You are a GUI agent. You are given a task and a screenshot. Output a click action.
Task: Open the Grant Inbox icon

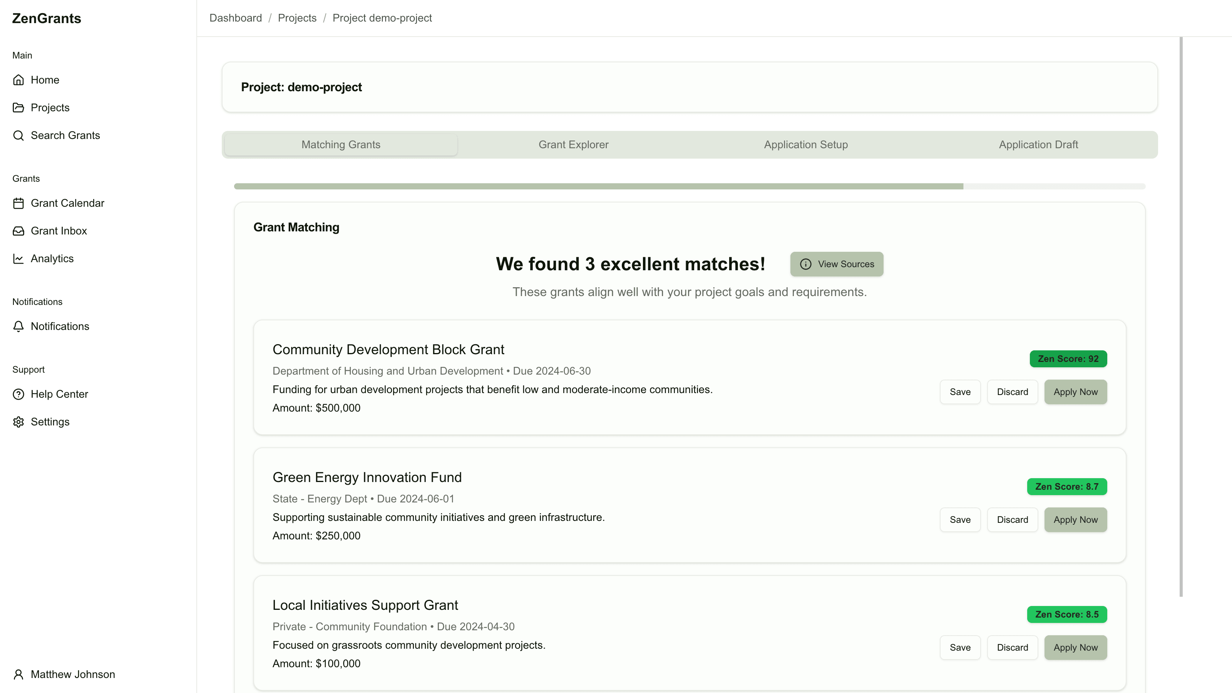tap(18, 231)
